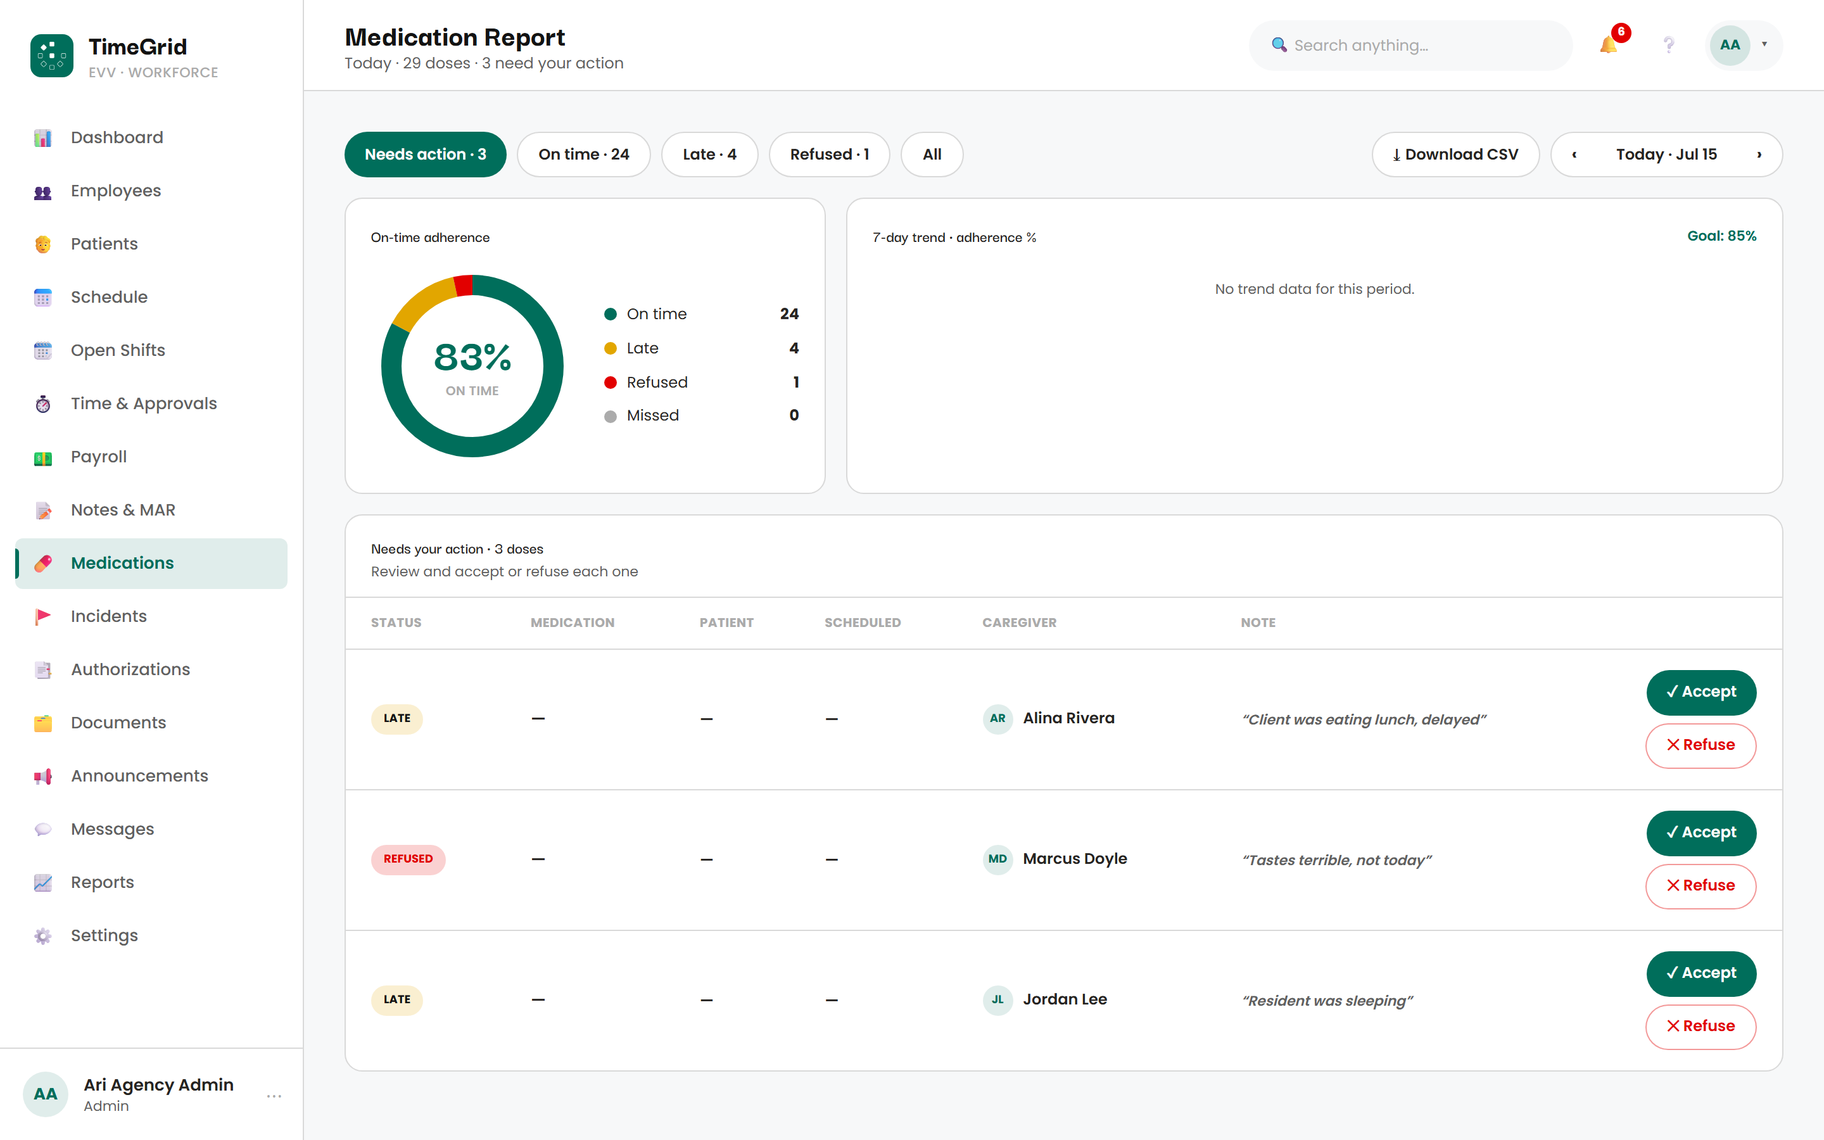The image size is (1824, 1140).
Task: Open notifications bell with 6 badge
Action: pyautogui.click(x=1609, y=44)
